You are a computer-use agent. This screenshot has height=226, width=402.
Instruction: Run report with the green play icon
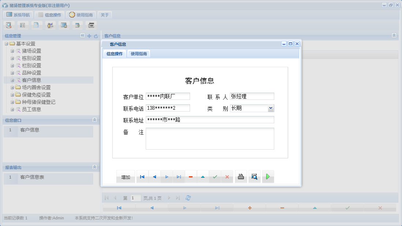point(268,176)
